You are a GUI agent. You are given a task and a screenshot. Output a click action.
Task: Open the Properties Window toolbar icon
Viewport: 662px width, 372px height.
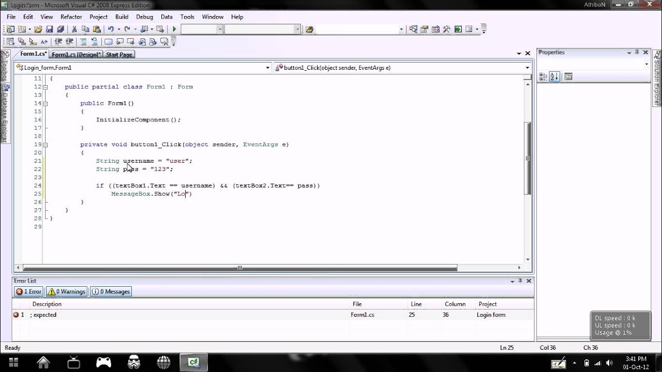(425, 29)
